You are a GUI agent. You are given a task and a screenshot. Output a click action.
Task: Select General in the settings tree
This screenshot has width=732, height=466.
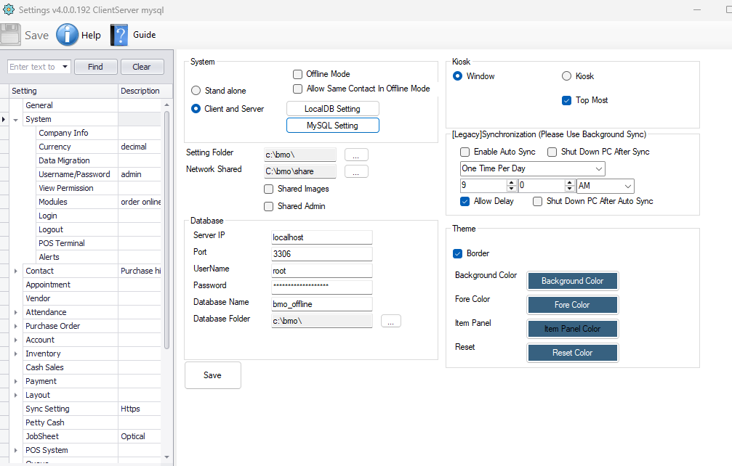(39, 105)
